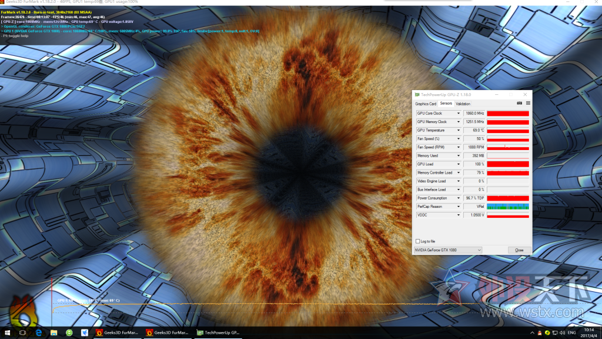Image resolution: width=602 pixels, height=339 pixels.
Task: Click the yellow-green security tray icon
Action: [x=547, y=333]
